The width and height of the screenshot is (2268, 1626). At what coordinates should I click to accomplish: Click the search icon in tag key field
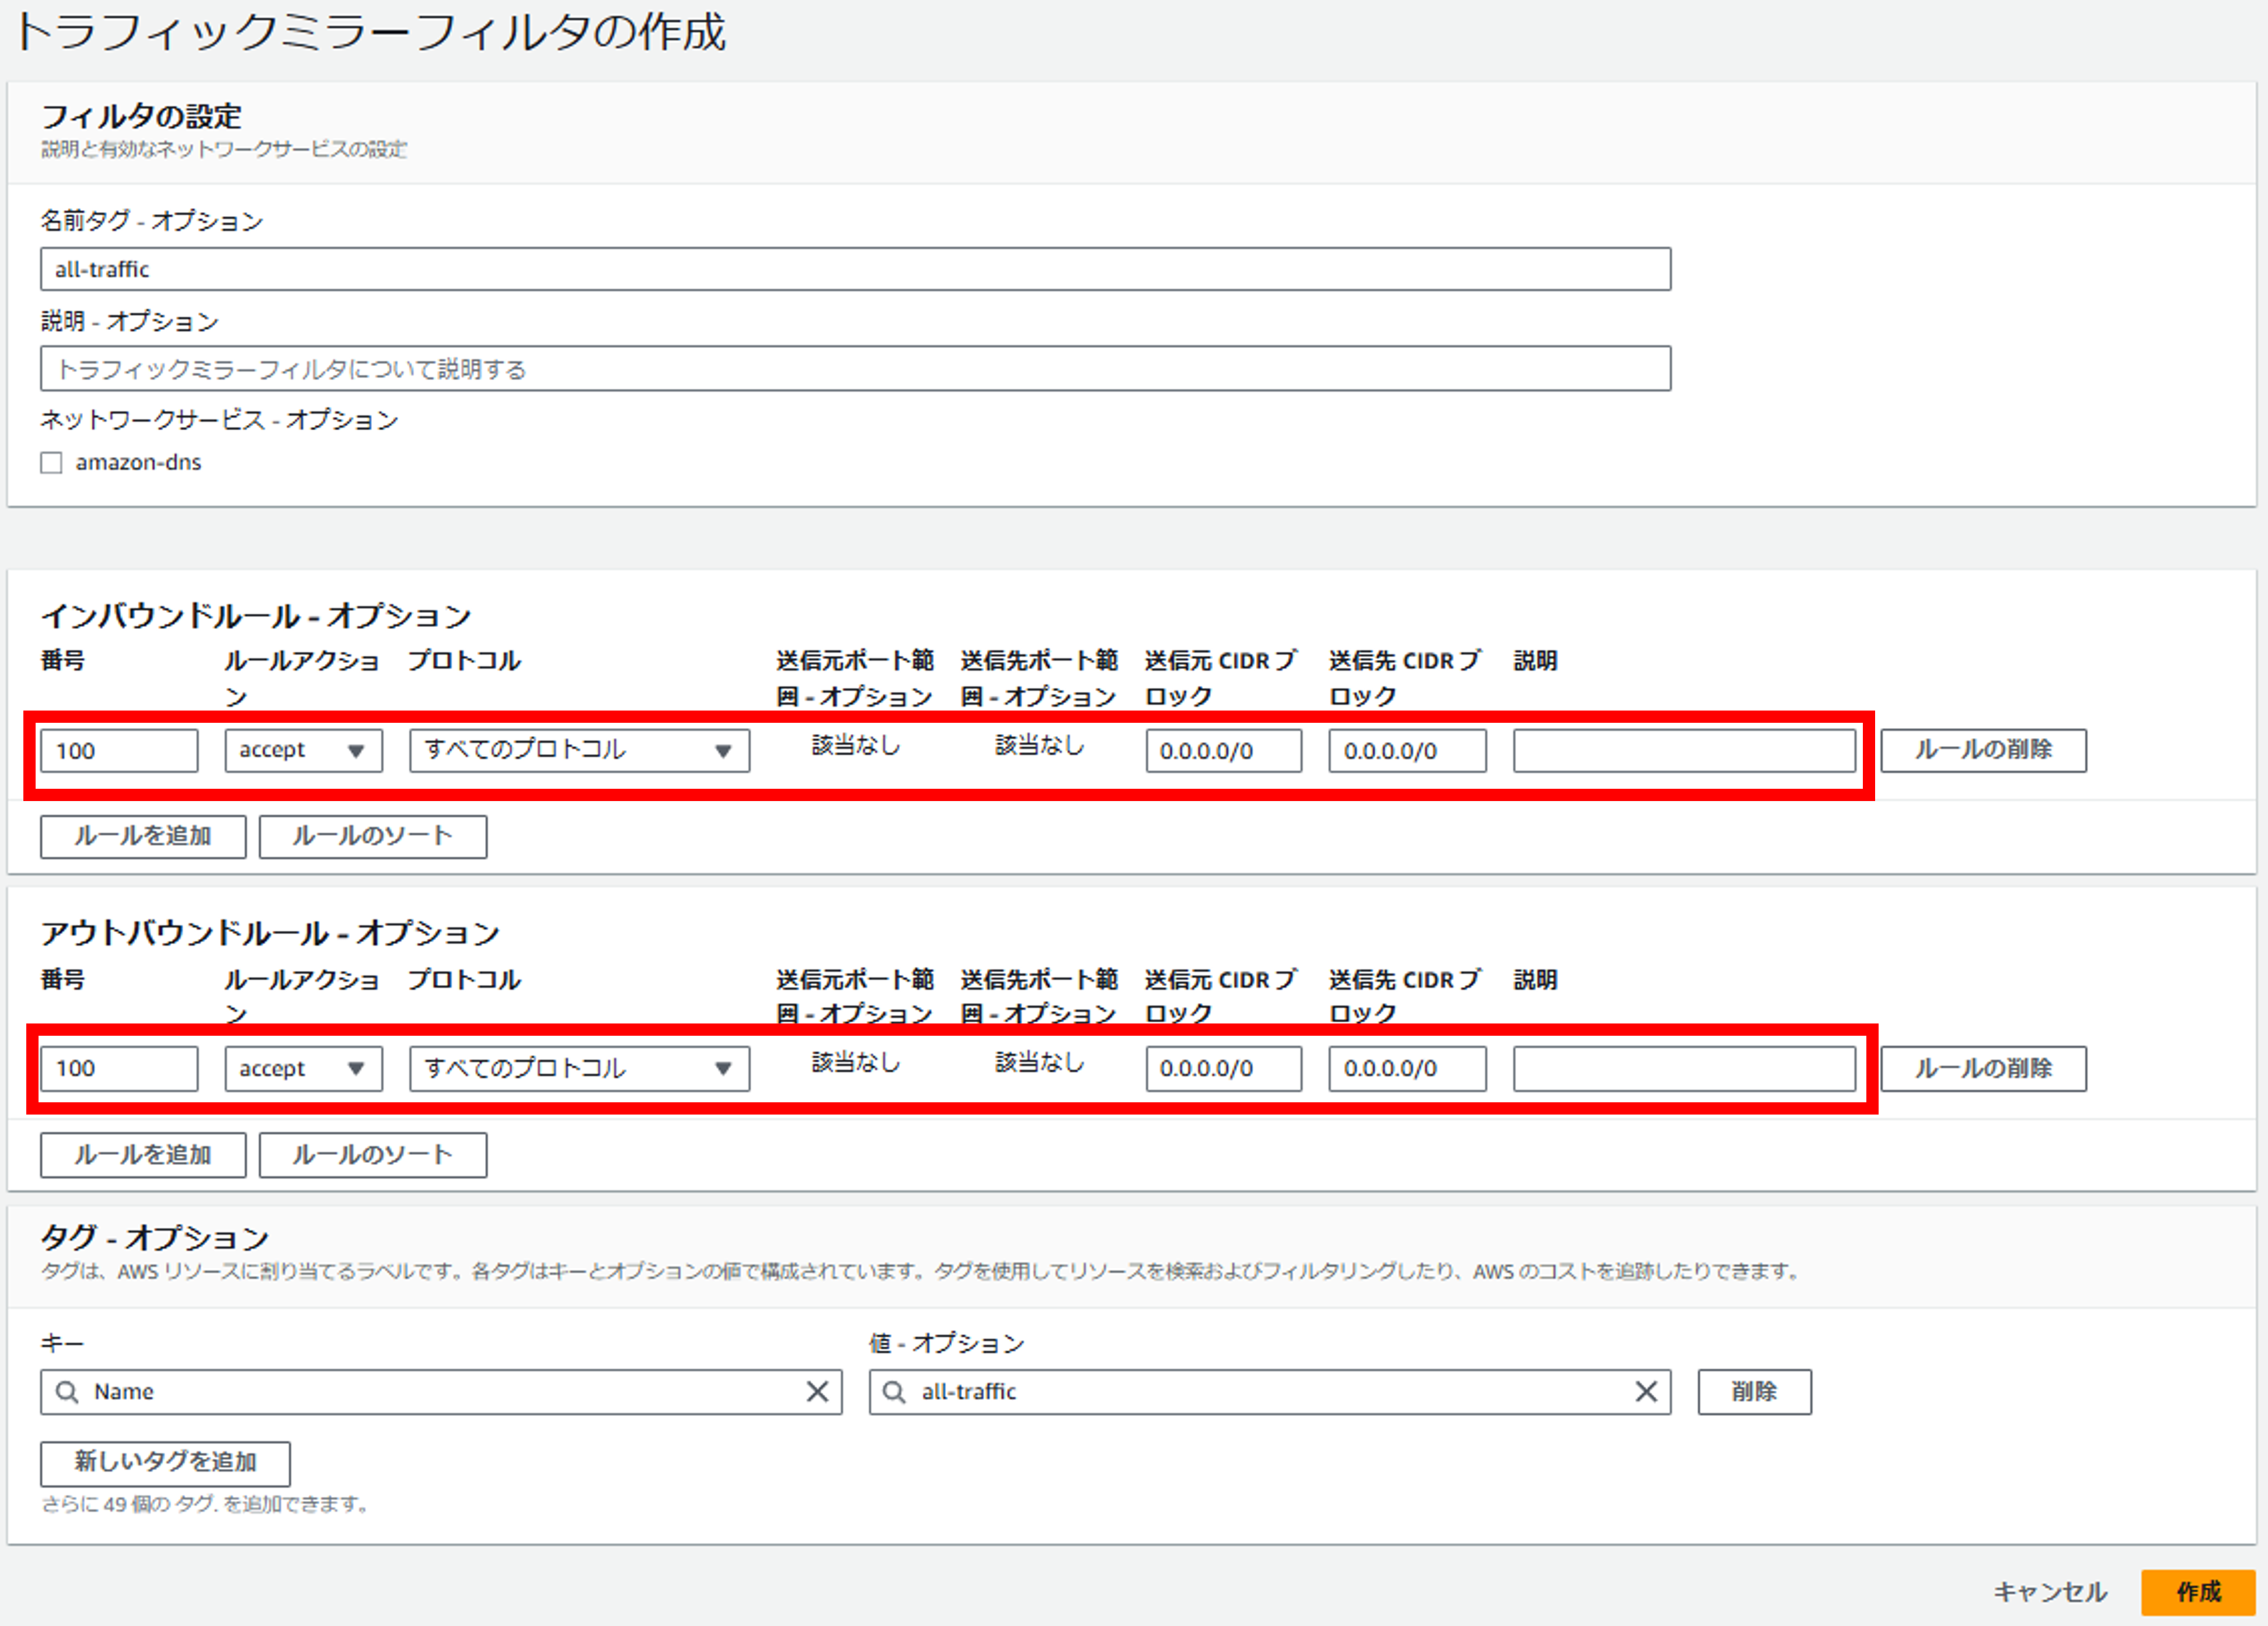67,1392
